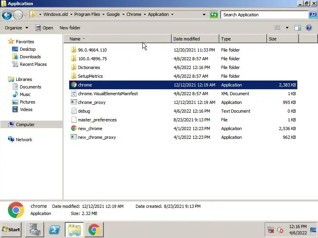Viewport: 318px width, 238px height.
Task: Expand the Chrome breadcrumb arrow
Action: click(145, 14)
